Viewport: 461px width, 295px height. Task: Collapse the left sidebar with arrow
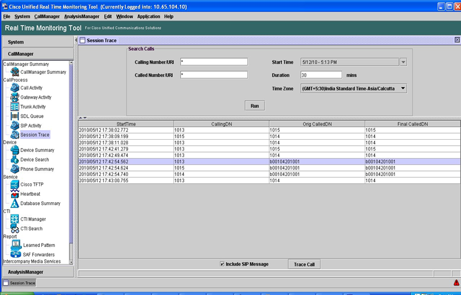tap(76, 40)
